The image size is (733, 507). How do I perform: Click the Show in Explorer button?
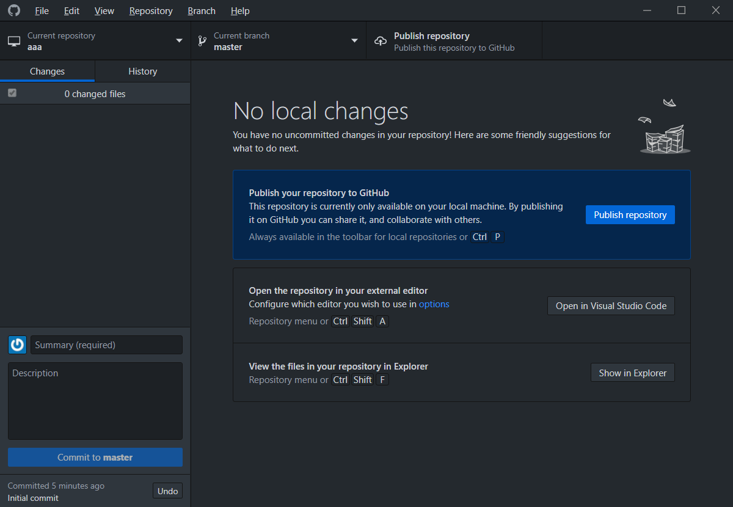633,373
